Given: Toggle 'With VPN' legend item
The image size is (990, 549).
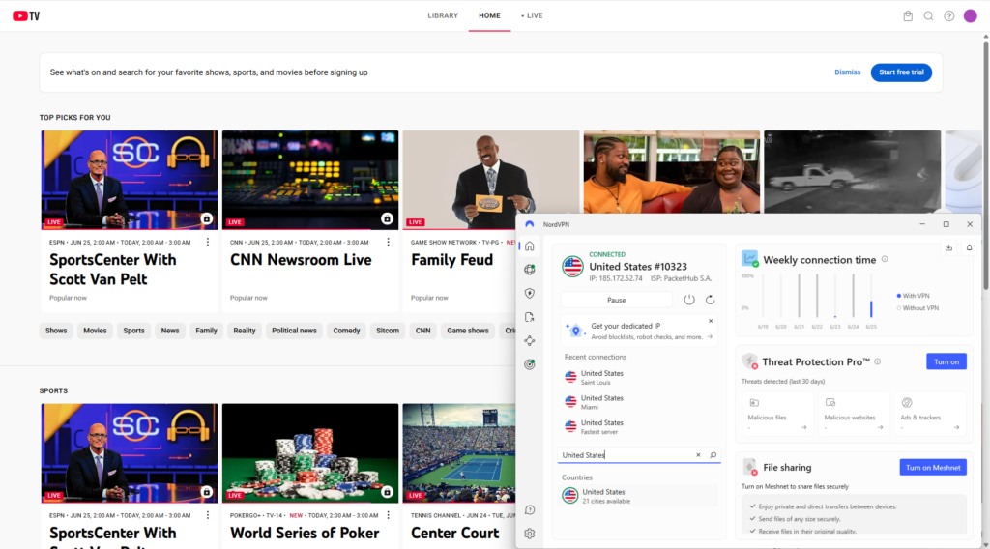Looking at the screenshot, I should (913, 296).
